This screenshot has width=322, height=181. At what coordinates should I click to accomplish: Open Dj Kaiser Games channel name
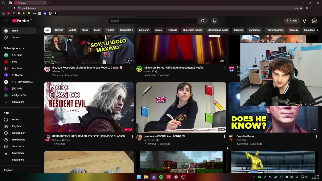[x=61, y=140]
